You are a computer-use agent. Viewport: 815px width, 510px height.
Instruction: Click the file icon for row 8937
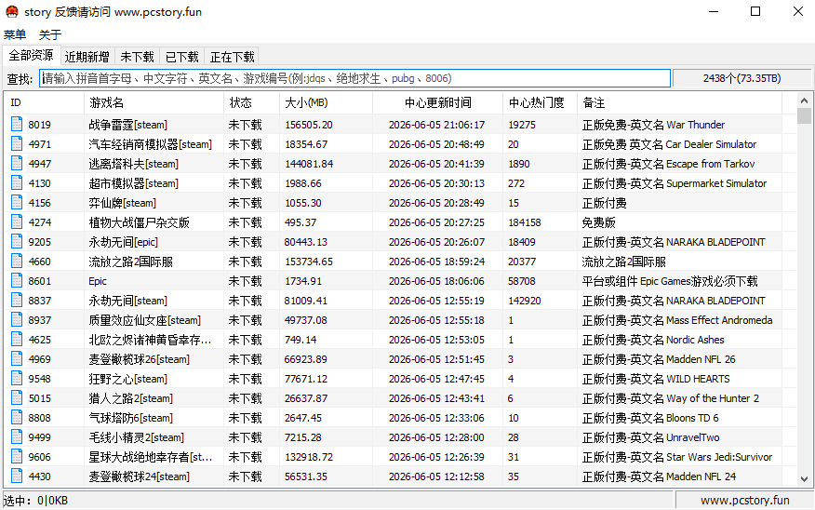[x=17, y=320]
